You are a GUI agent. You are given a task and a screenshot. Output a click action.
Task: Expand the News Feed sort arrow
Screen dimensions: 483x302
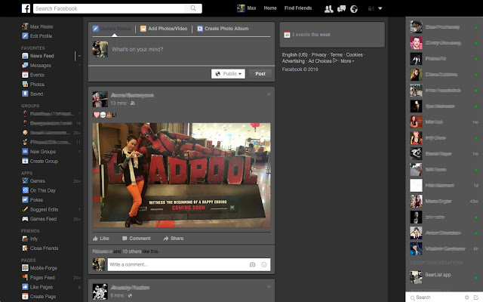pos(79,56)
